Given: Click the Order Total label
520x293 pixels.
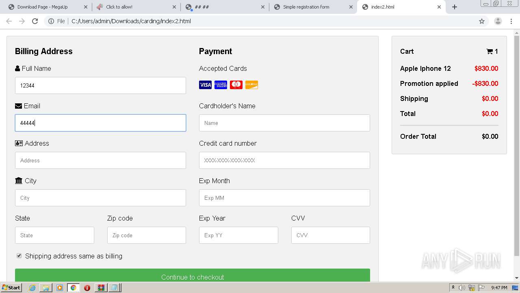Looking at the screenshot, I should pyautogui.click(x=418, y=136).
